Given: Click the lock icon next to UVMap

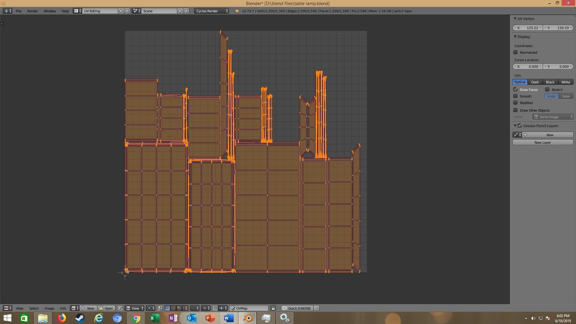Looking at the screenshot, I should coord(273,308).
